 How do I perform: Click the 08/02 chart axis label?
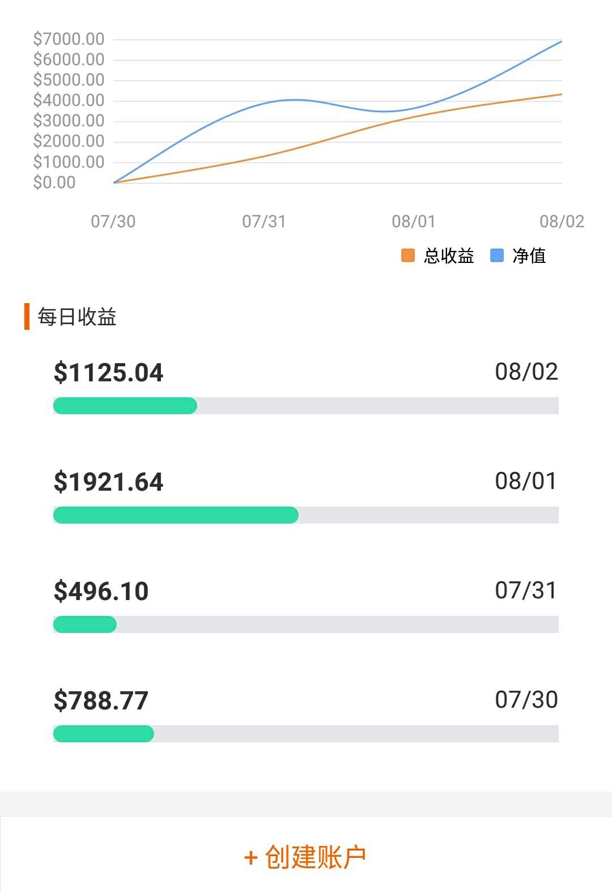(562, 221)
